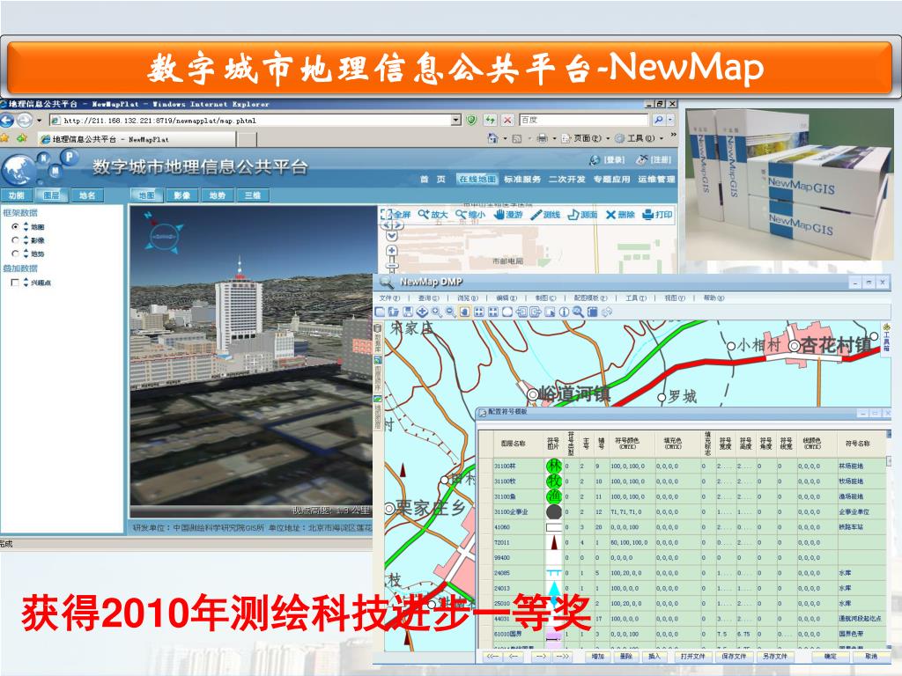The width and height of the screenshot is (902, 676).
Task: Click the map zoom-in plus button on slider
Action: click(x=392, y=251)
